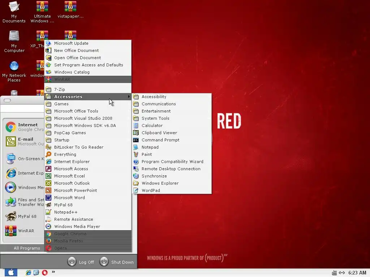Open Remote Assistance entry
Image resolution: width=370 pixels, height=277 pixels.
point(88,219)
